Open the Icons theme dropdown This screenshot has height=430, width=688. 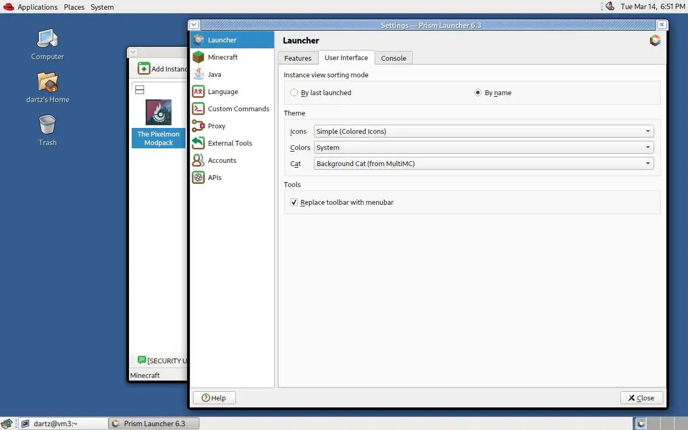(484, 131)
